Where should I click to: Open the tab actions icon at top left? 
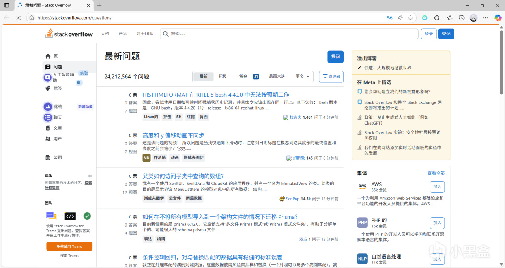tap(7, 5)
